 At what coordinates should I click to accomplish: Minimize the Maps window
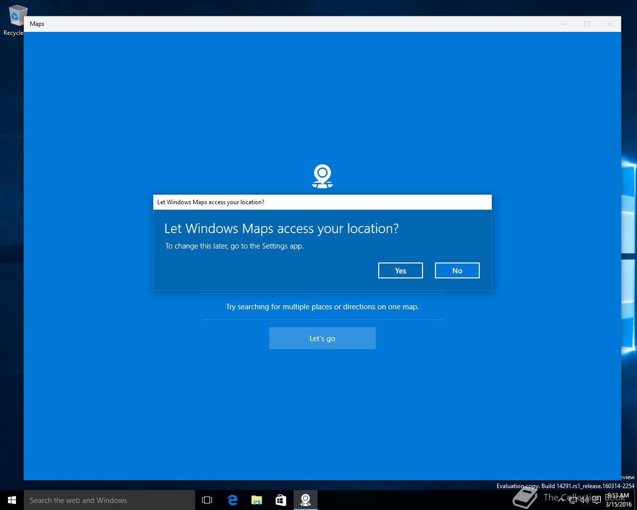click(564, 24)
